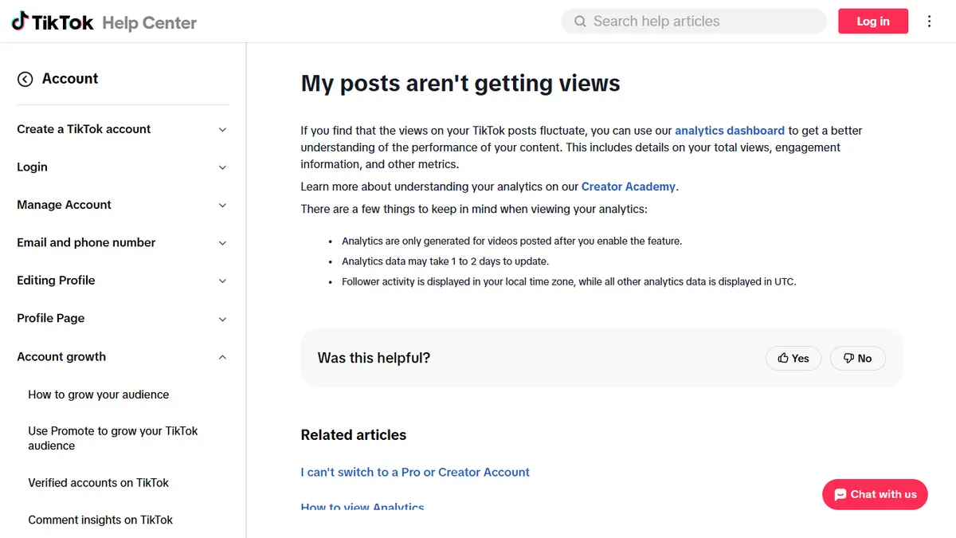
Task: Click the thumbs up icon on Yes
Action: tap(783, 359)
